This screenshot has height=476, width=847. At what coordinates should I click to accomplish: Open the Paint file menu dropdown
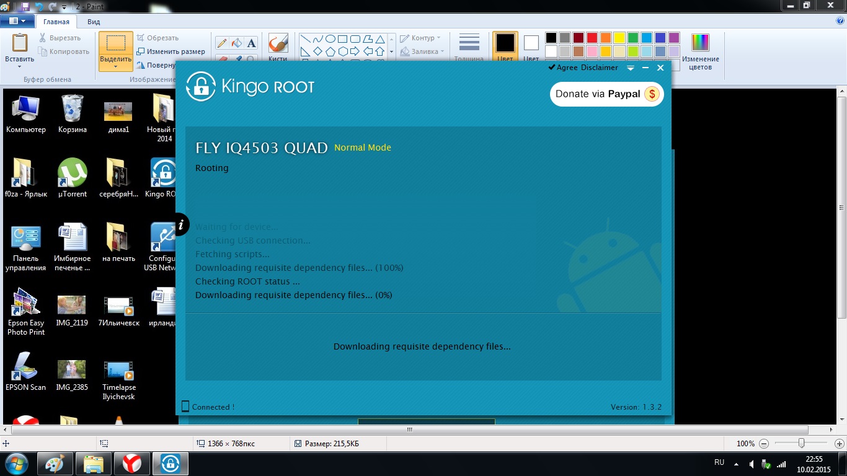17,21
